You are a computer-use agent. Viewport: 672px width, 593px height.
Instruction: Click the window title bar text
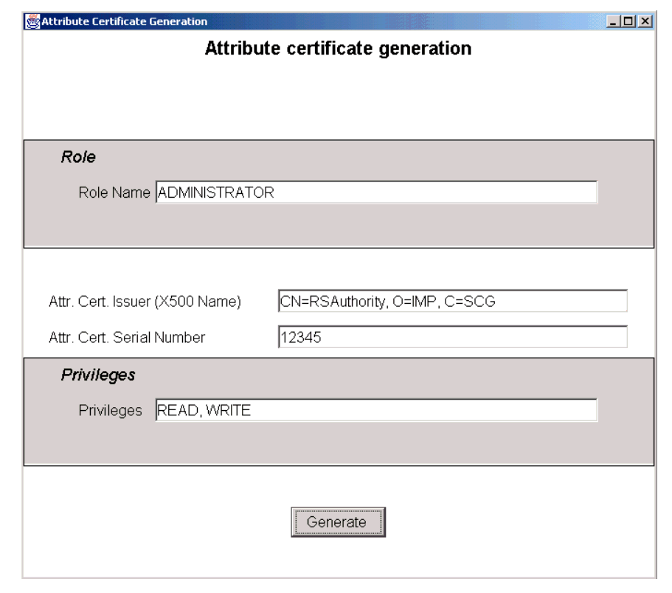point(124,21)
